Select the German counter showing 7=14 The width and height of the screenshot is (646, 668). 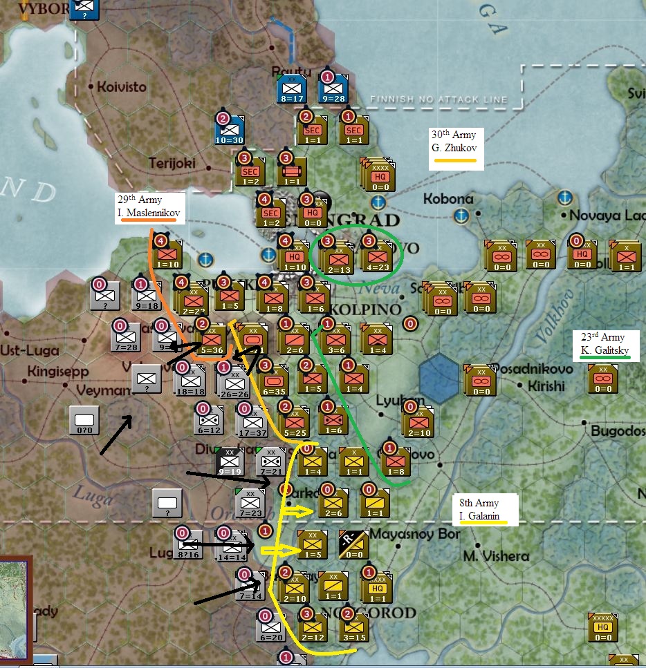tap(251, 586)
